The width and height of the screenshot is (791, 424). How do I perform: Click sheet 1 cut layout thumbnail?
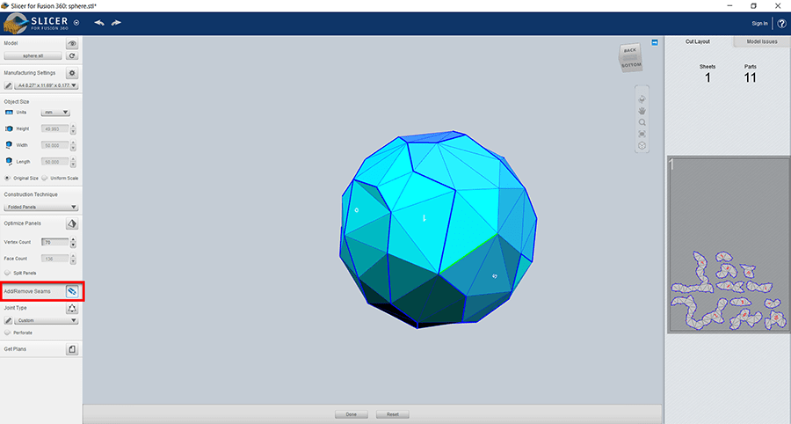point(729,245)
